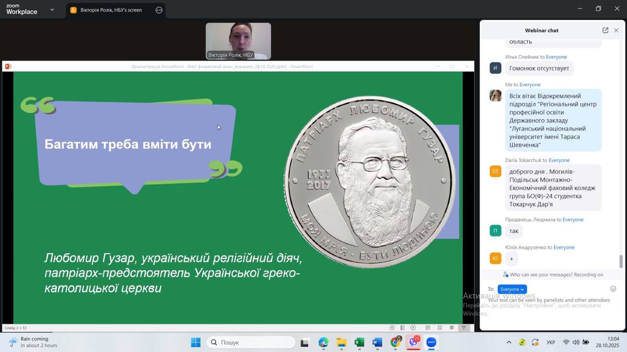Close the Webinar chat panel
Screen dimensions: 627x352
(616, 30)
